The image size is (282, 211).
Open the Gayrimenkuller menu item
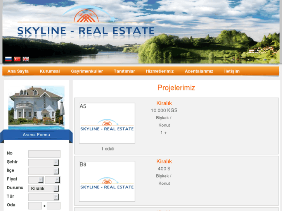tap(87, 71)
